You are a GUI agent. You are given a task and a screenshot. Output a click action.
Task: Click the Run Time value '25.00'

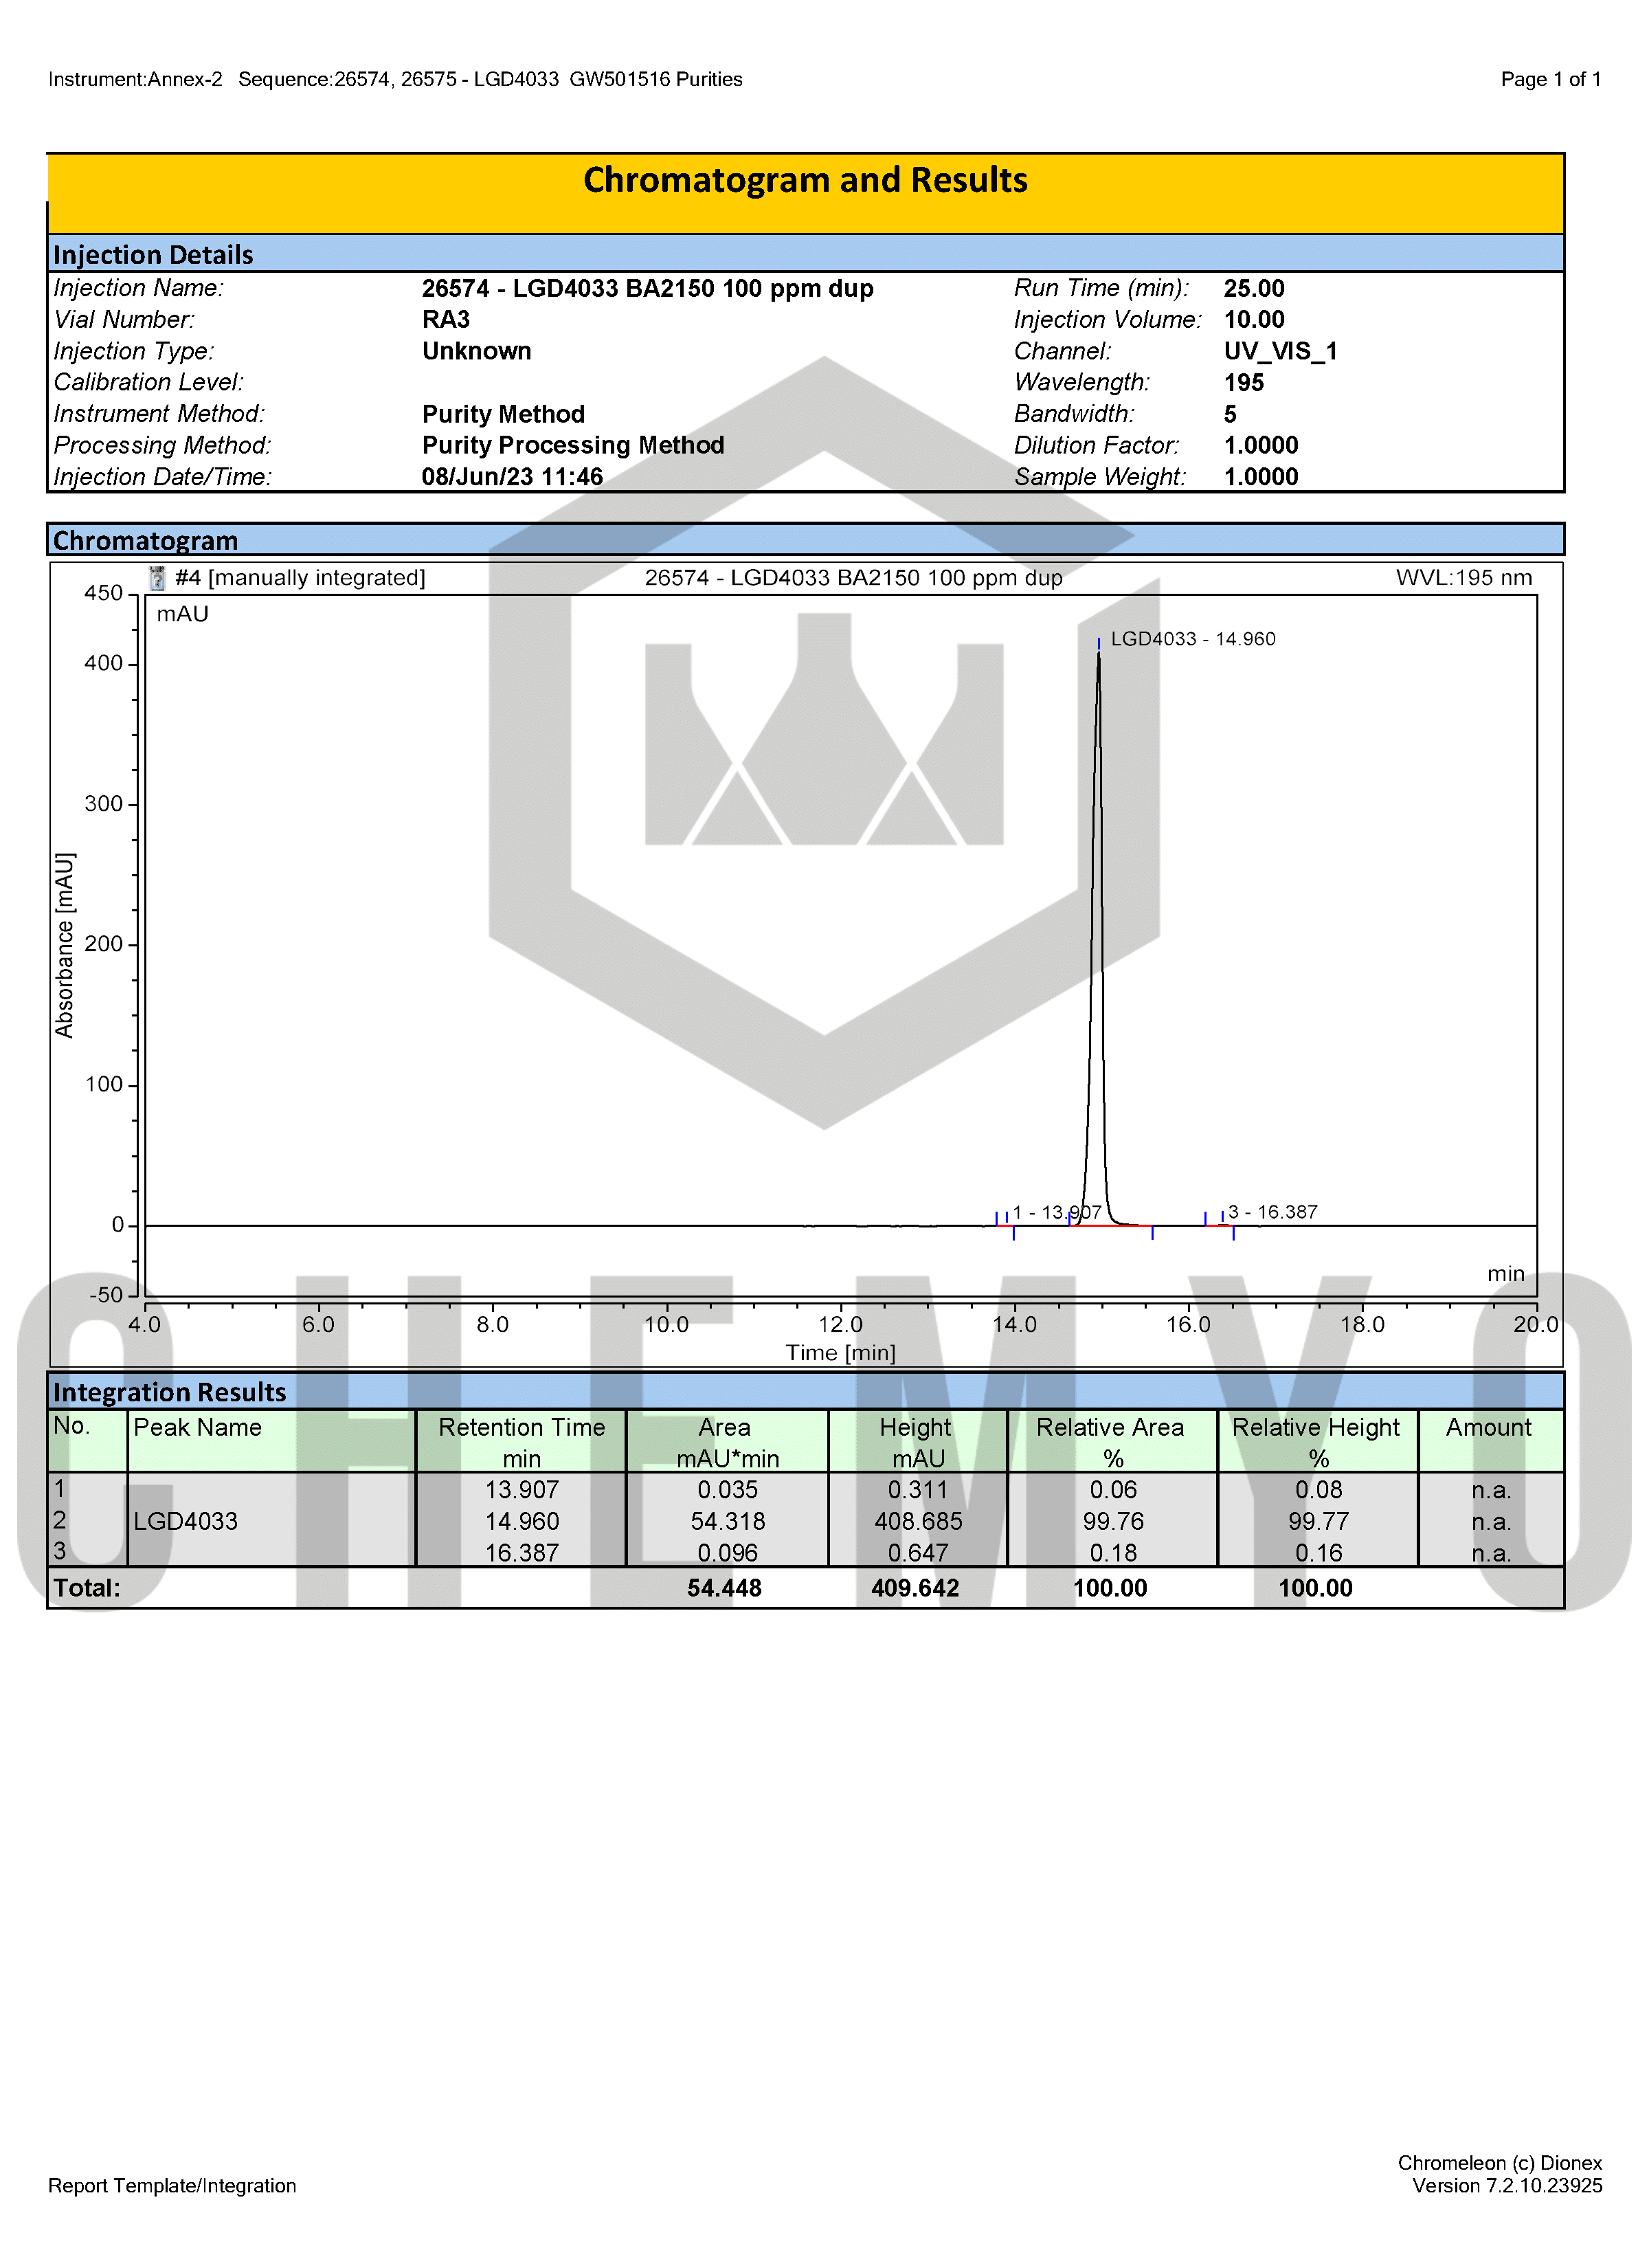(1254, 289)
